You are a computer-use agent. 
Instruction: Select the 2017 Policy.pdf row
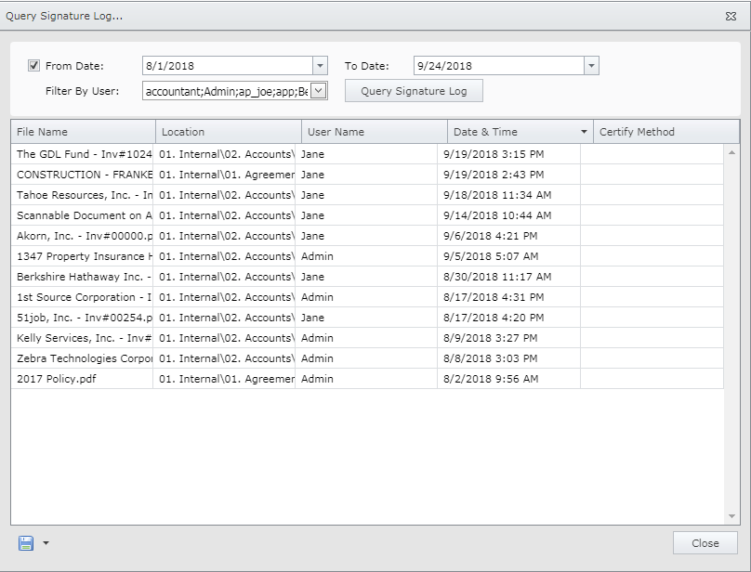pos(84,379)
